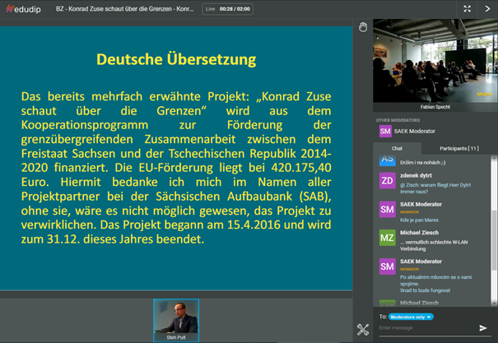This screenshot has height=343, width=498.
Task: Click Fabian Specht webcam video
Action: 435,60
